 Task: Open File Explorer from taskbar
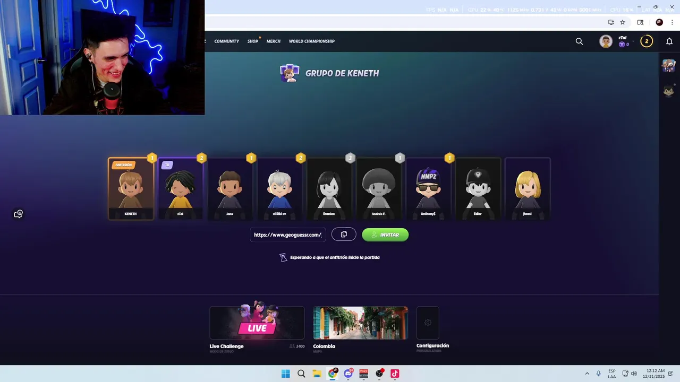(x=317, y=374)
